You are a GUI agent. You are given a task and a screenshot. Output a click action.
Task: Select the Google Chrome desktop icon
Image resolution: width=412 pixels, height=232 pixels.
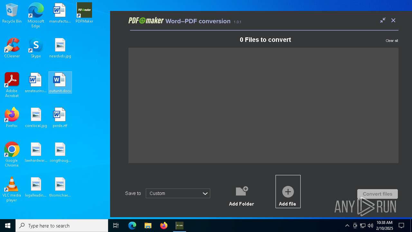(12, 155)
